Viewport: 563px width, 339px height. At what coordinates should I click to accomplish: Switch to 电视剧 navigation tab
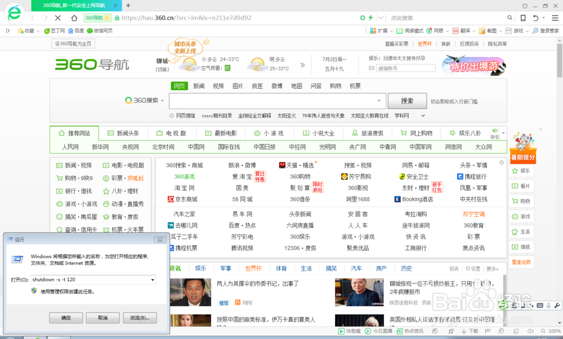point(171,133)
